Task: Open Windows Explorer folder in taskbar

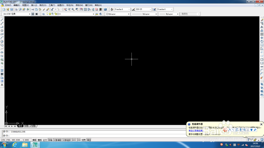Action: 25,145
